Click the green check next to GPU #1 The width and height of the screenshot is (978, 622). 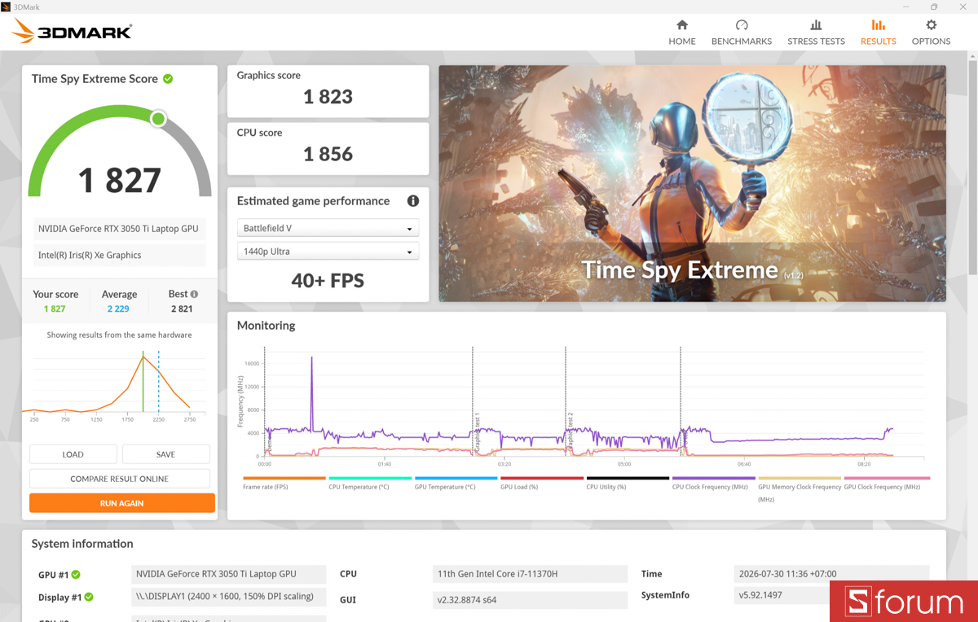(76, 575)
